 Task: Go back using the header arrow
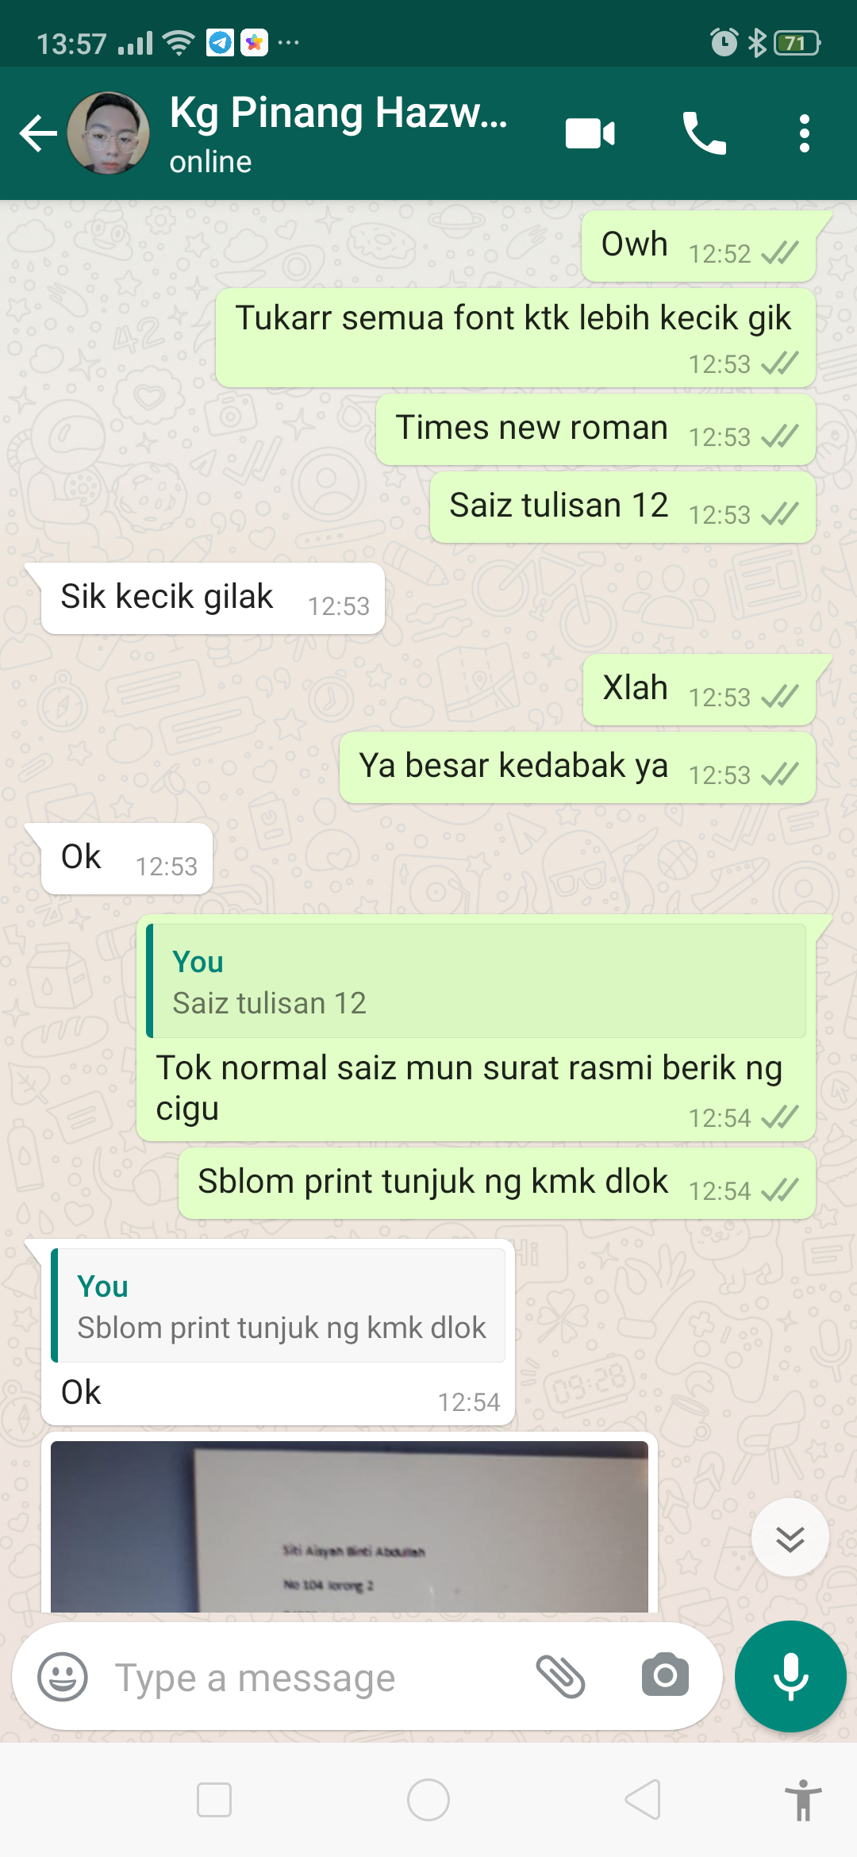click(38, 133)
